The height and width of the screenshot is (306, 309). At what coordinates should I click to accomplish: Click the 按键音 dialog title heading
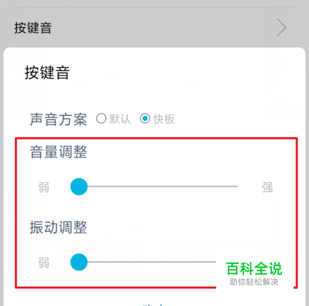[x=47, y=72]
